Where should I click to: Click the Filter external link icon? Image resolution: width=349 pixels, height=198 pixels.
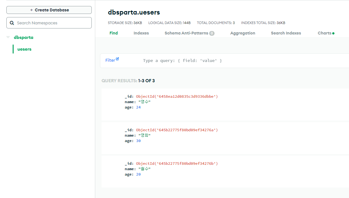click(117, 59)
